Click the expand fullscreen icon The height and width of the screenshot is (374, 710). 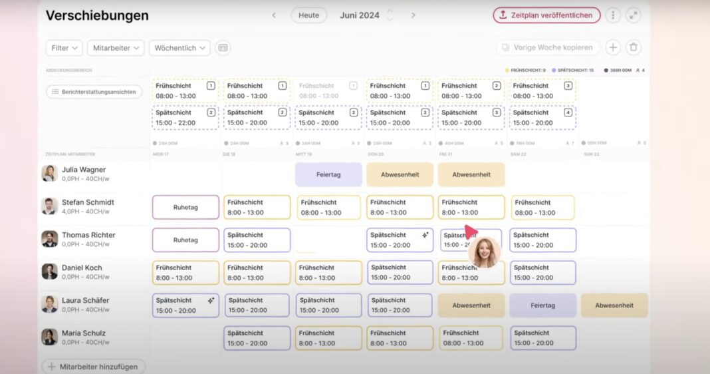(633, 15)
